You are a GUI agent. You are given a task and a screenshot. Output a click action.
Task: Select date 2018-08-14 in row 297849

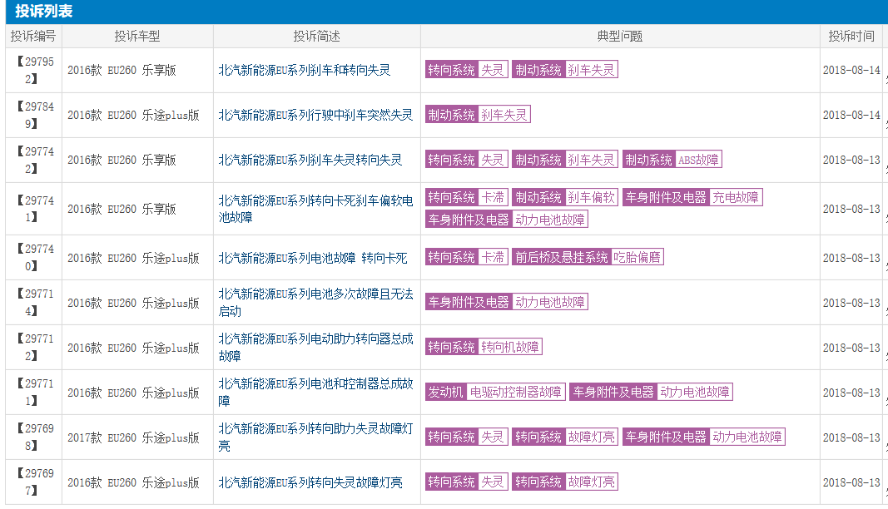(851, 115)
